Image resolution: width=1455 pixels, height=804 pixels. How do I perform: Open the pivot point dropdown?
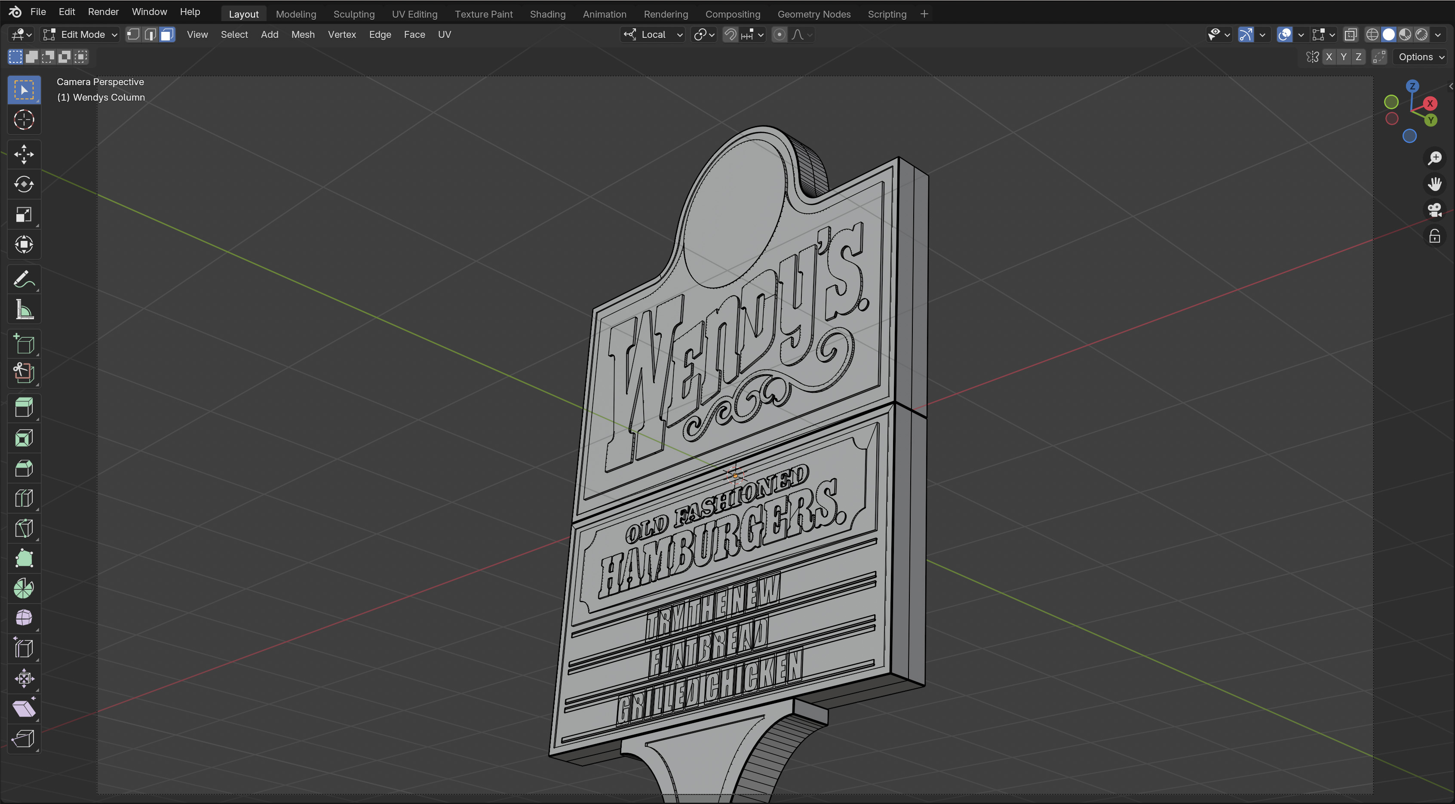point(704,34)
